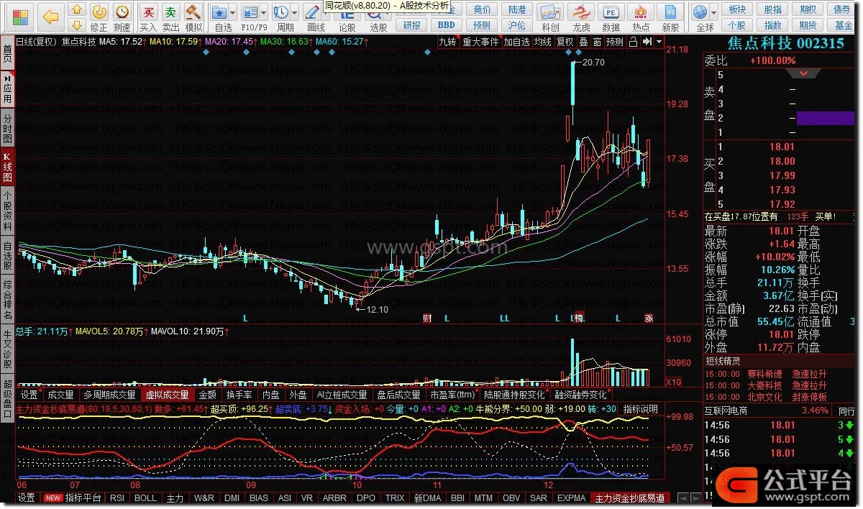Open the K线图 sidebar tab

pos(7,166)
